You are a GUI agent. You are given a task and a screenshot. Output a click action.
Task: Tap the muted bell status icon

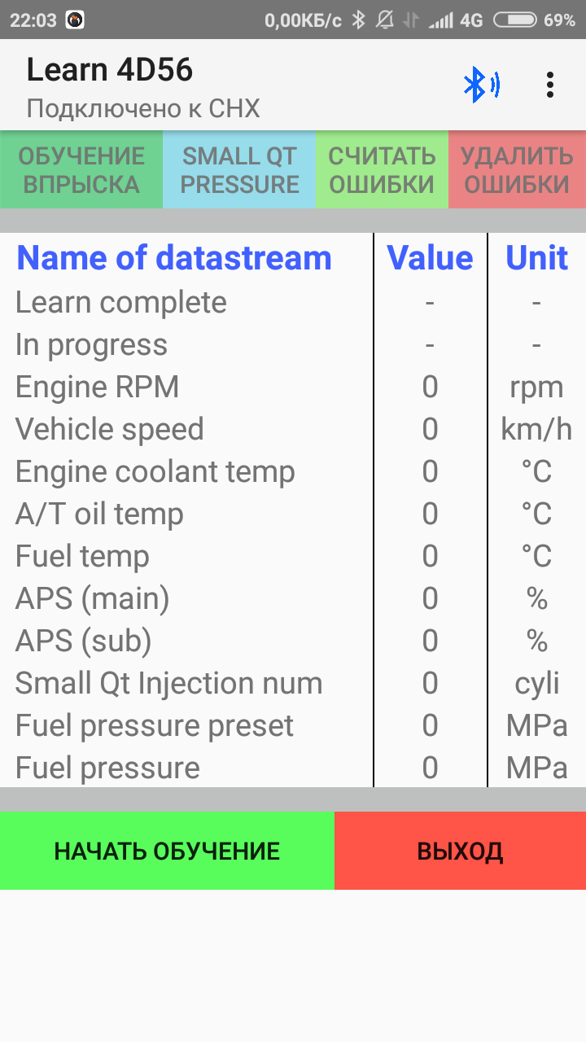(384, 20)
